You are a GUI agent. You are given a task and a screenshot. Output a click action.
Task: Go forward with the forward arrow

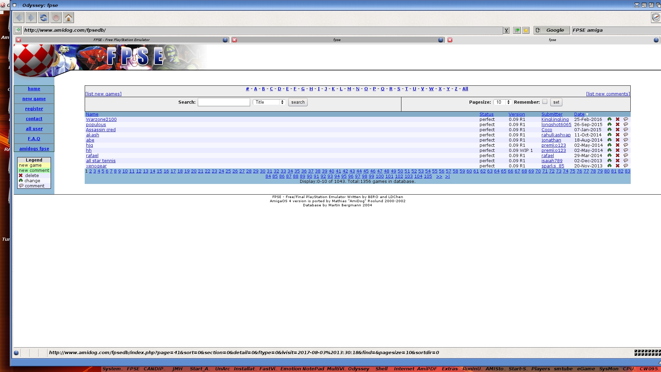tap(31, 18)
